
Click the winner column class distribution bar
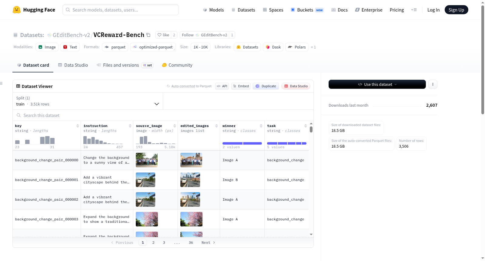[242, 143]
